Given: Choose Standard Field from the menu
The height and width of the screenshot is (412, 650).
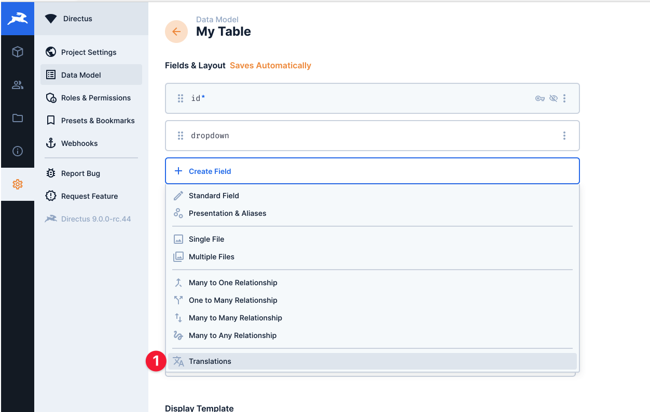Looking at the screenshot, I should click(372, 196).
